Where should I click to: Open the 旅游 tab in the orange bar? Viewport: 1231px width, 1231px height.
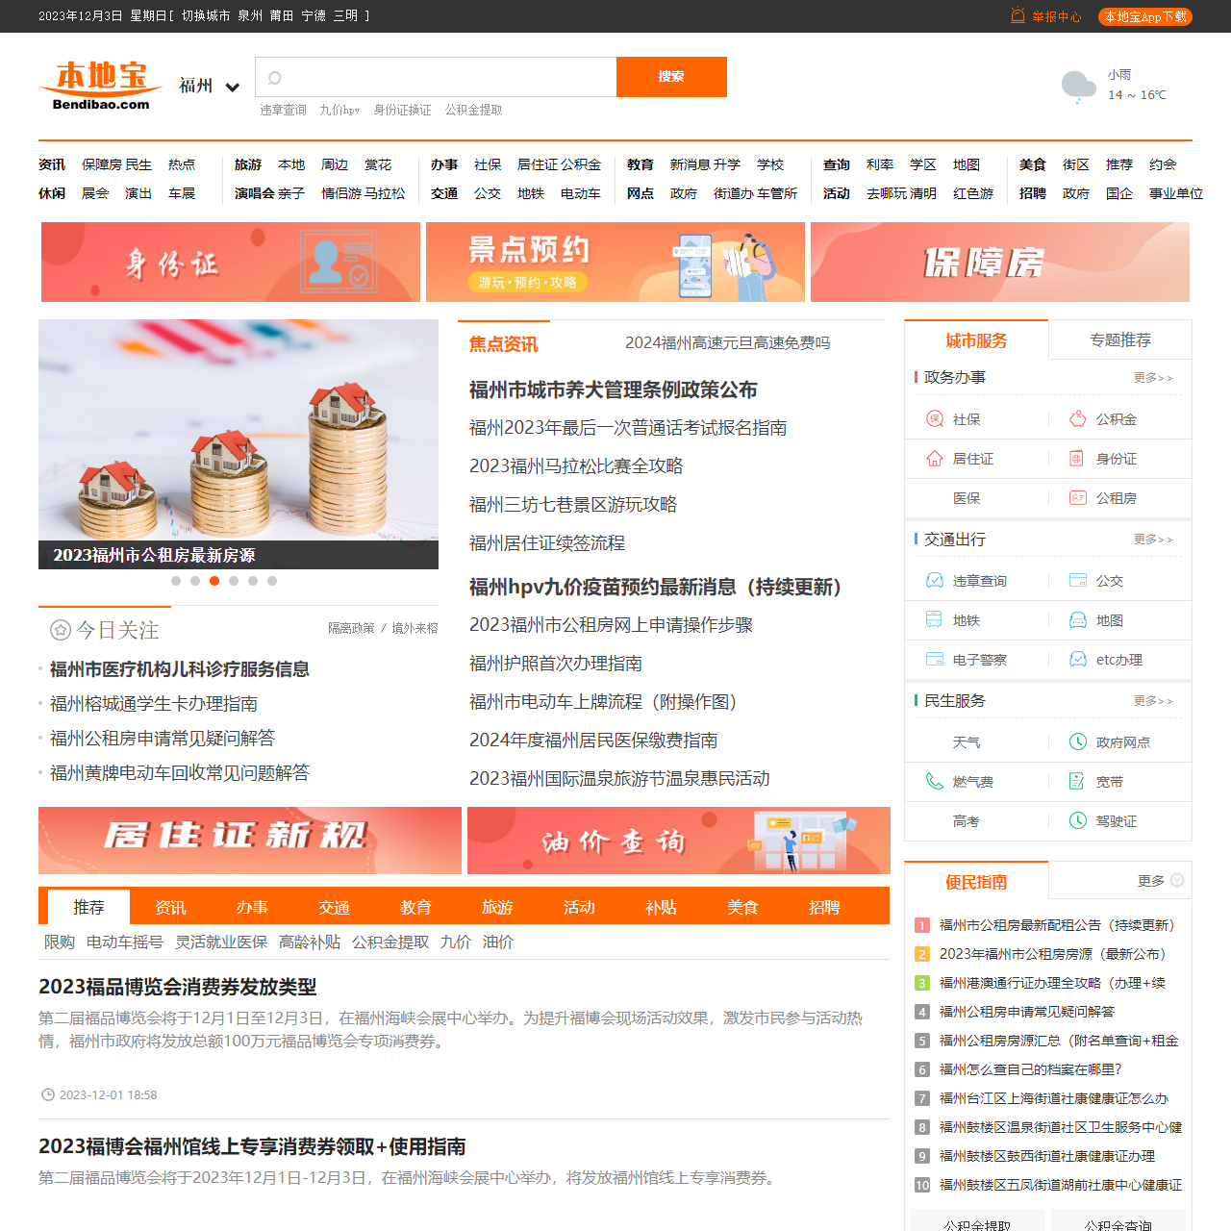point(497,907)
